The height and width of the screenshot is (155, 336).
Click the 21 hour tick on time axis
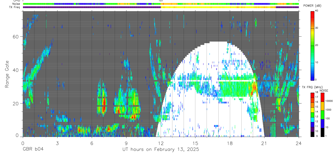tap(264, 143)
